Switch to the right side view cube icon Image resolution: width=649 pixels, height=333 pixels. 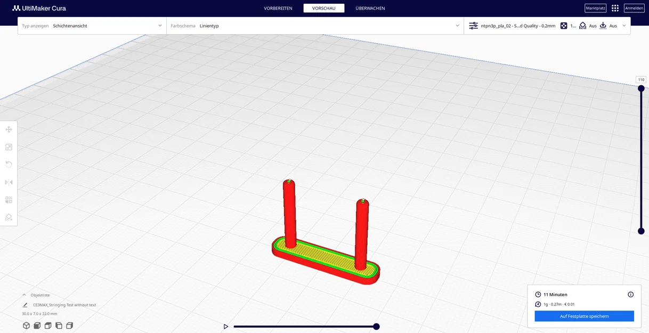(x=69, y=326)
